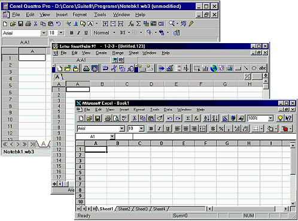Viewport: 298px width, 221px height.
Task: Open Chart Wizard in Excel toolbar
Action: click(x=225, y=119)
